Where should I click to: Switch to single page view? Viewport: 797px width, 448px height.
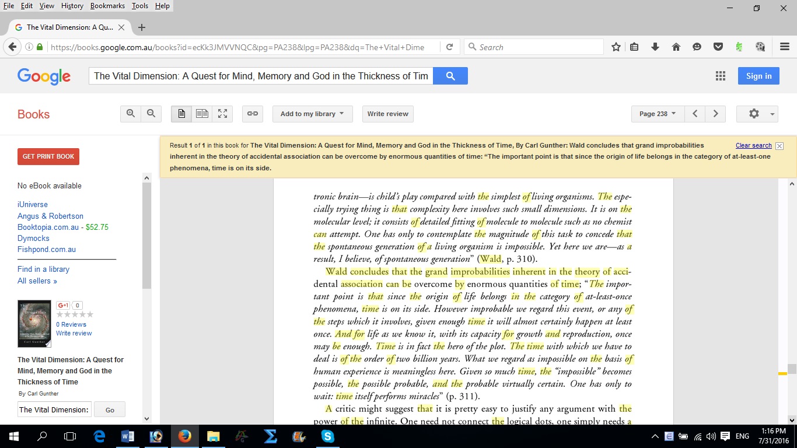pos(181,114)
